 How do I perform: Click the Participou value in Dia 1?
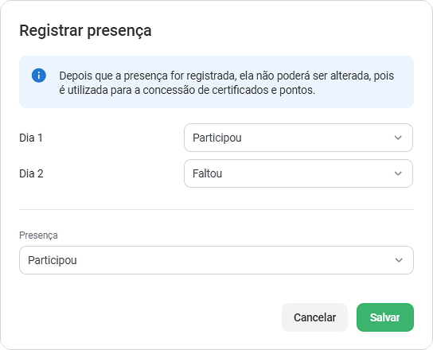tap(217, 138)
